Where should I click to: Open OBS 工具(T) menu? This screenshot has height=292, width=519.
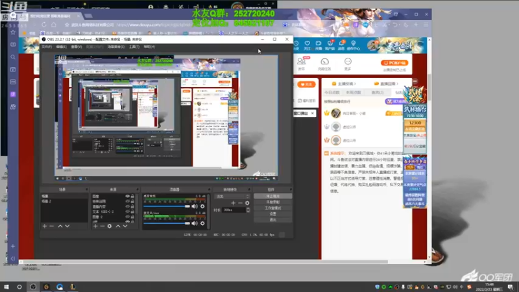point(134,47)
